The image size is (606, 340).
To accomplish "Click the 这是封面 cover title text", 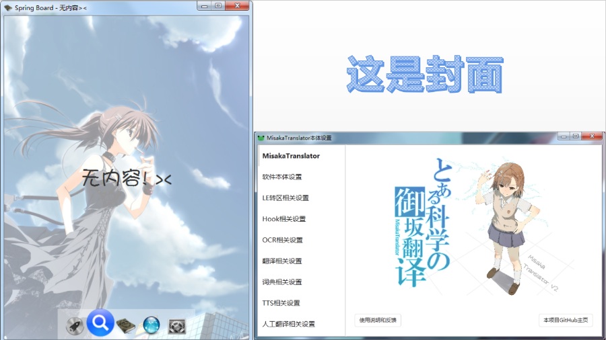I will 425,74.
